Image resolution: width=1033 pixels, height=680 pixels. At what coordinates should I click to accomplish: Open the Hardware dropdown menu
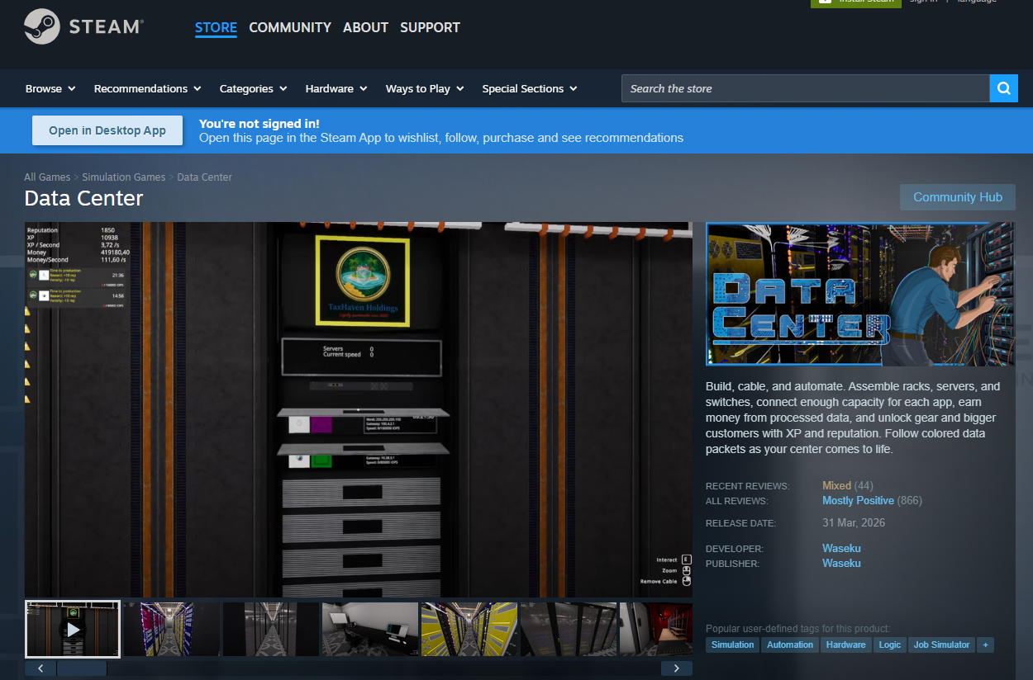[x=336, y=88]
